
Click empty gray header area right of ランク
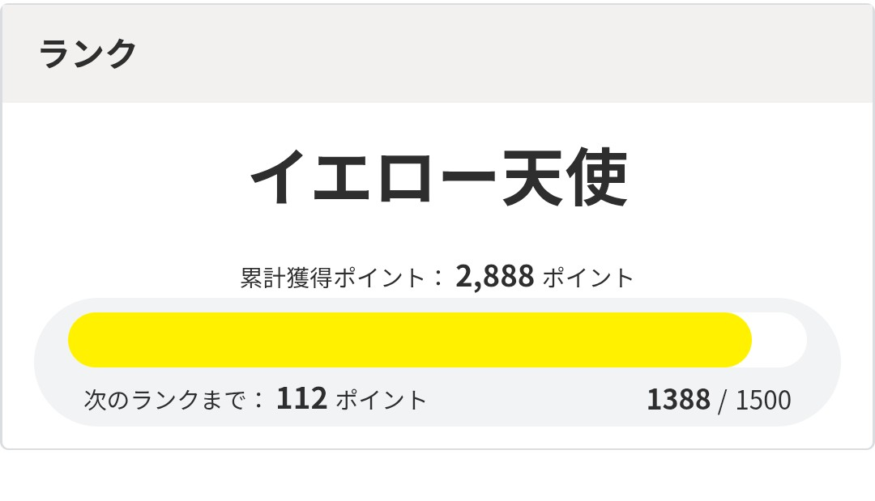(x=502, y=54)
